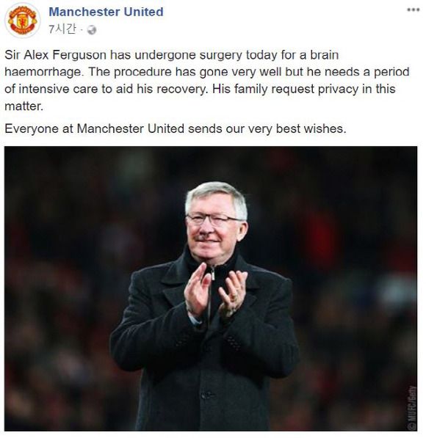The width and height of the screenshot is (426, 438).
Task: Click the MUFC/Getty watermark on the photo
Action: pos(412,407)
